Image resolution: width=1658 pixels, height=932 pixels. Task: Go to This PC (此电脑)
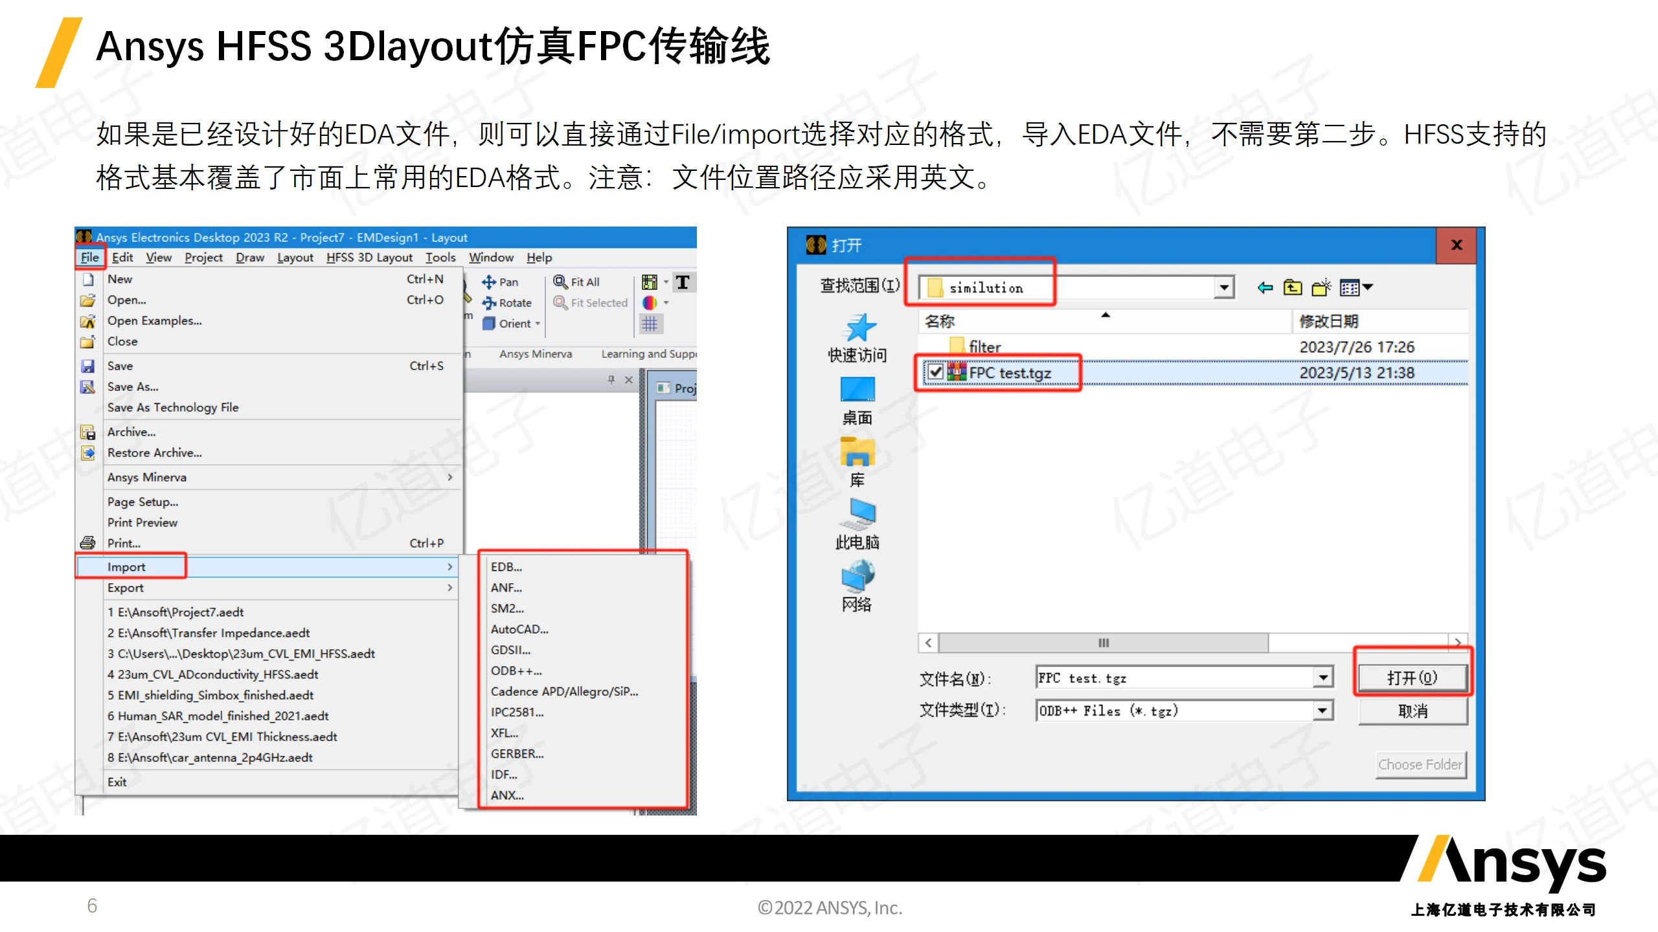(x=857, y=524)
